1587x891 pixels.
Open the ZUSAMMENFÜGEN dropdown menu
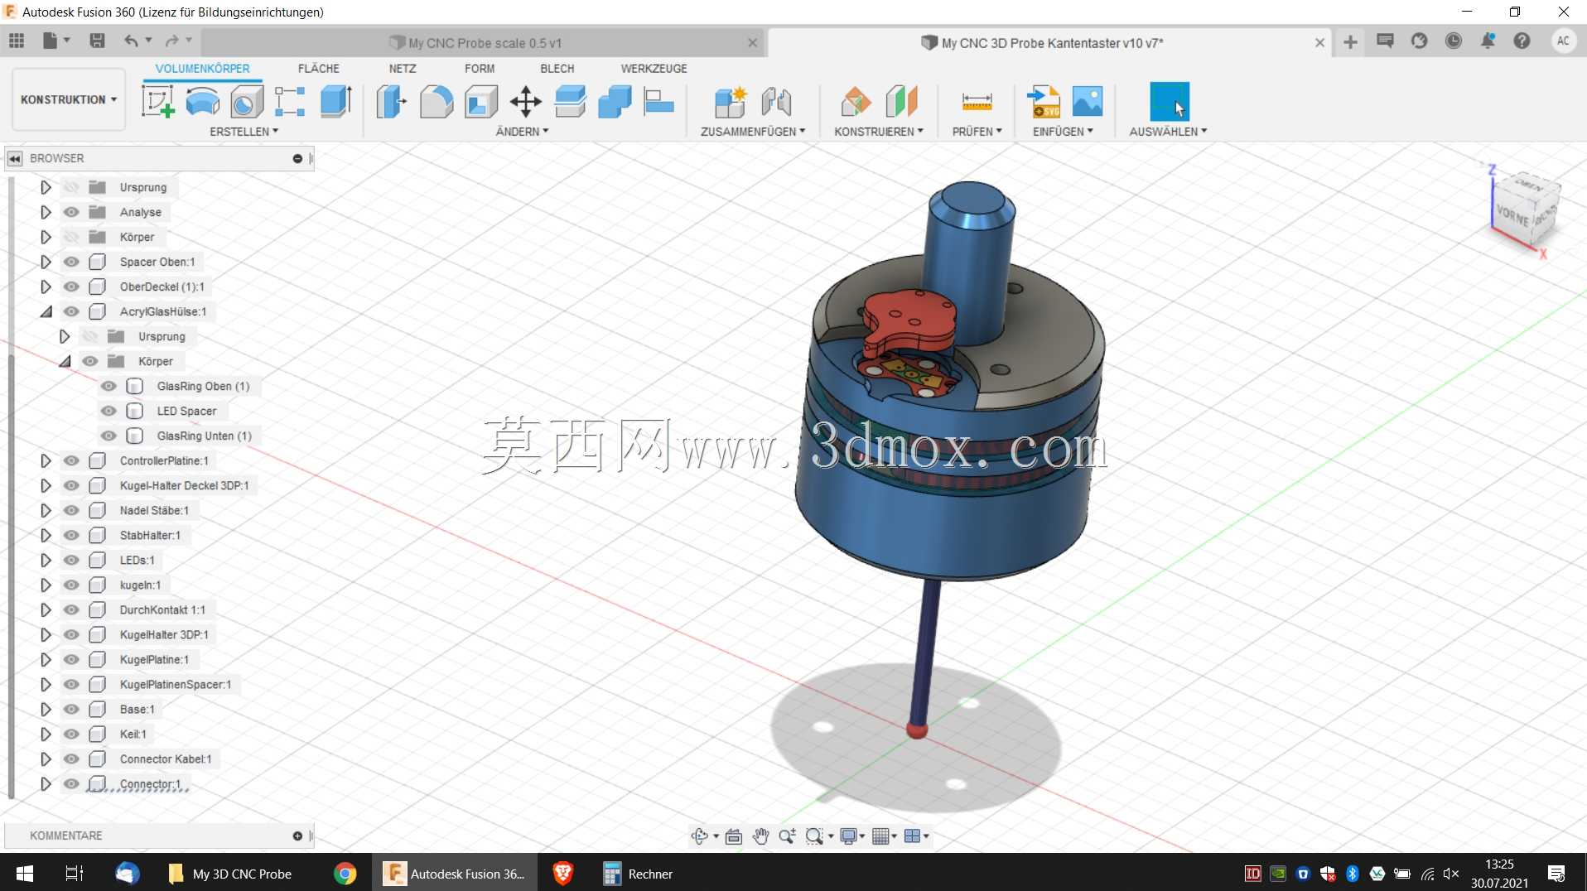(x=753, y=132)
